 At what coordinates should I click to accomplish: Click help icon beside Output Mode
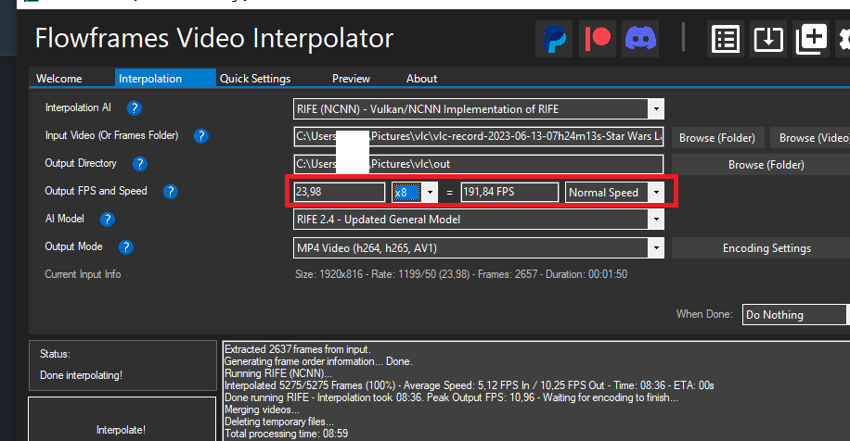pos(126,247)
